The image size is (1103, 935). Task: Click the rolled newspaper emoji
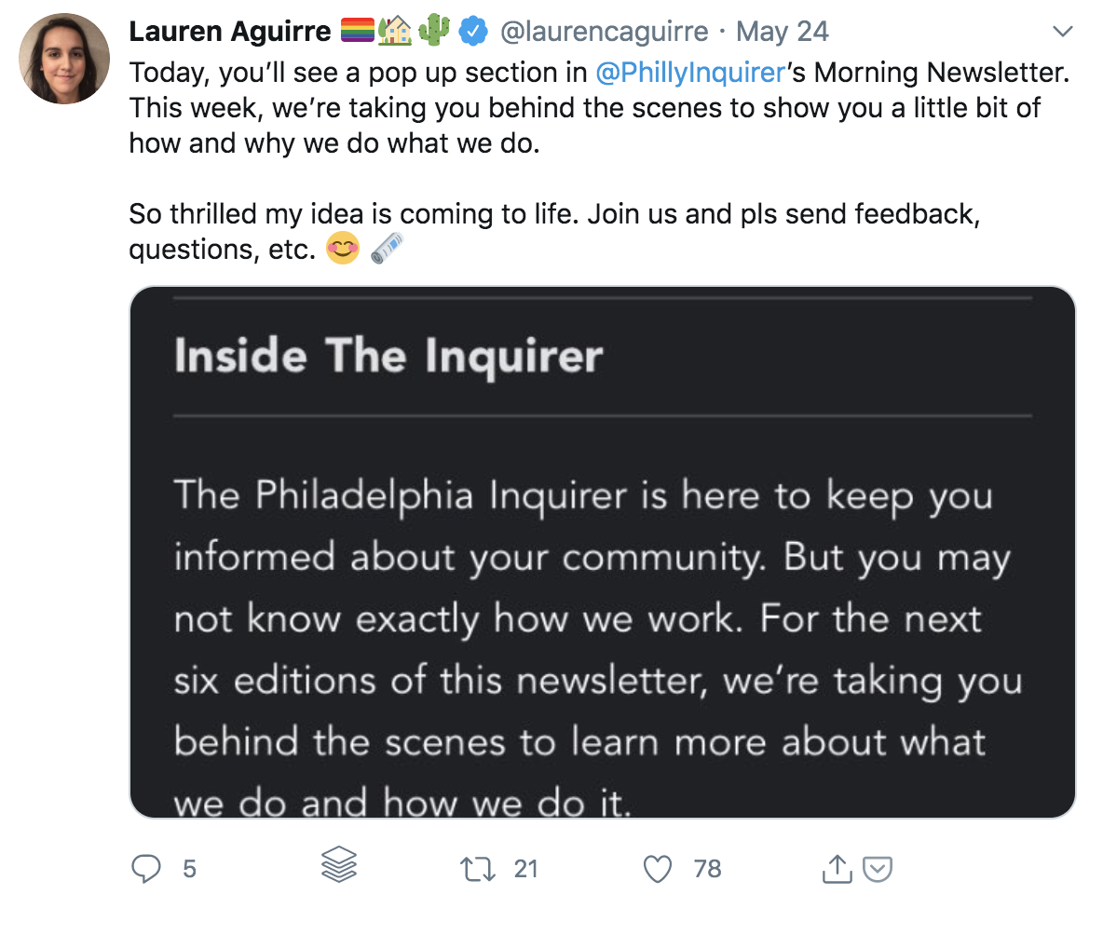(387, 248)
